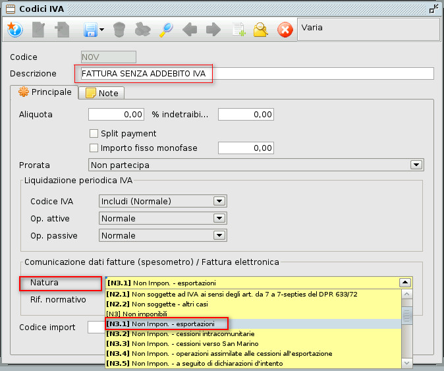Click the Codice field NOV
The image size is (444, 371).
[x=109, y=57]
